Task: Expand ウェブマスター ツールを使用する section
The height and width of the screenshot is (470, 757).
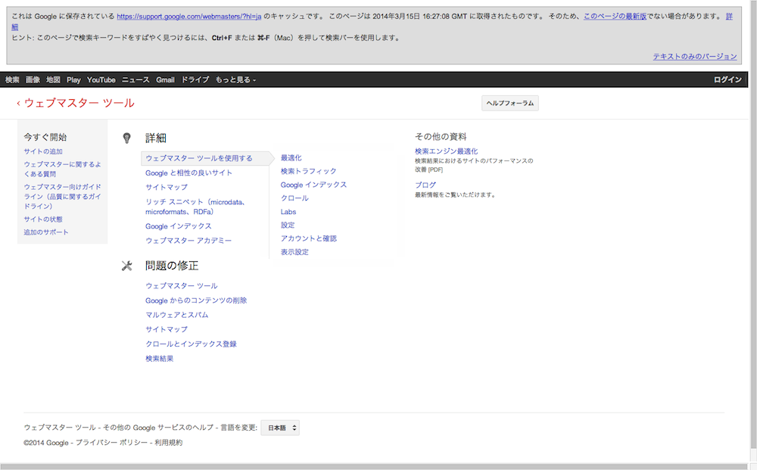Action: pos(199,158)
